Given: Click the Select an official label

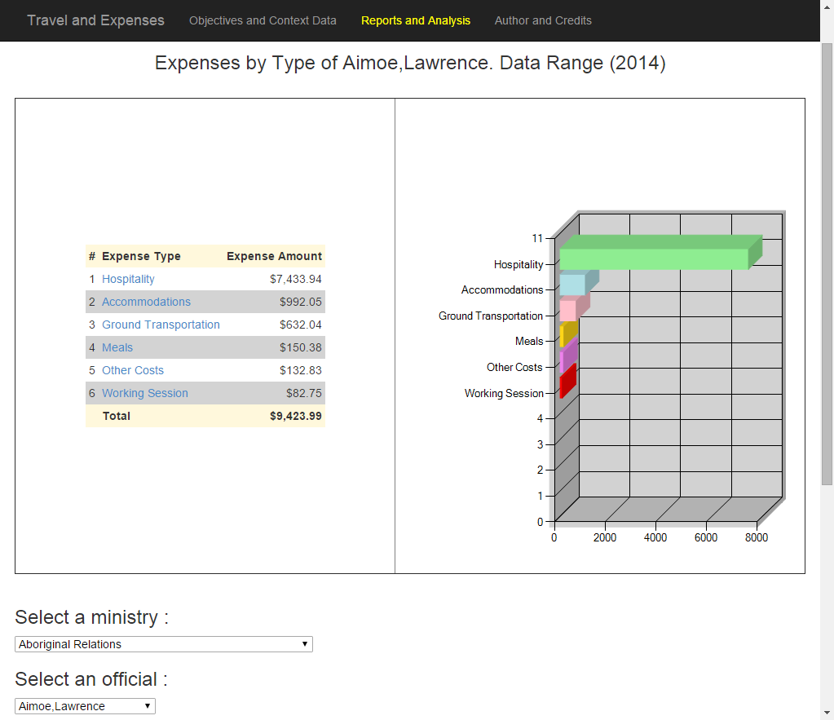Looking at the screenshot, I should 91,679.
